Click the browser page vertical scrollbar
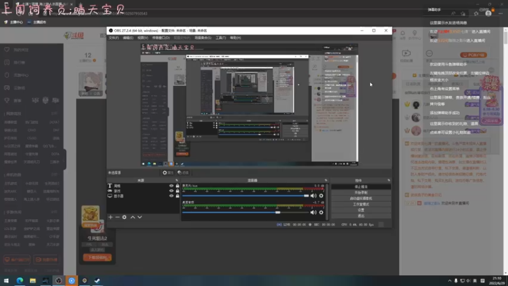The width and height of the screenshot is (508, 286). [x=505, y=151]
